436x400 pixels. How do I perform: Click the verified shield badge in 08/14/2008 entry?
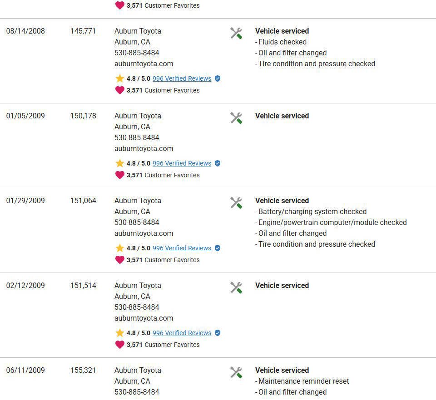click(x=218, y=78)
